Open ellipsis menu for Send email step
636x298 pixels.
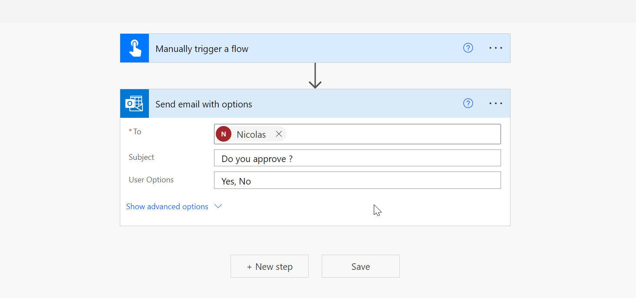[496, 104]
